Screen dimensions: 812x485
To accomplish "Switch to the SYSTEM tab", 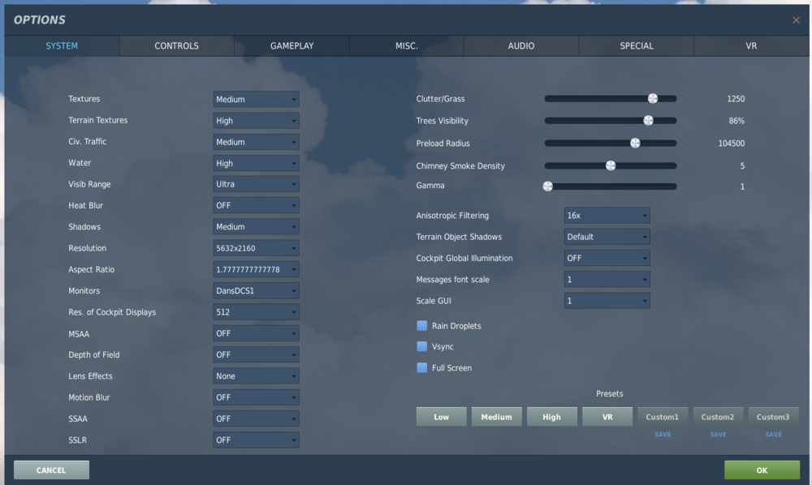I will pos(62,46).
